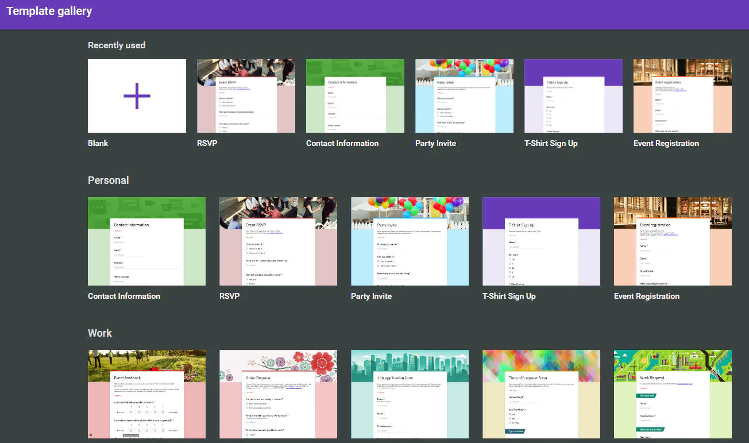
Task: Select the Order Request template thumbnail
Action: pyautogui.click(x=278, y=394)
